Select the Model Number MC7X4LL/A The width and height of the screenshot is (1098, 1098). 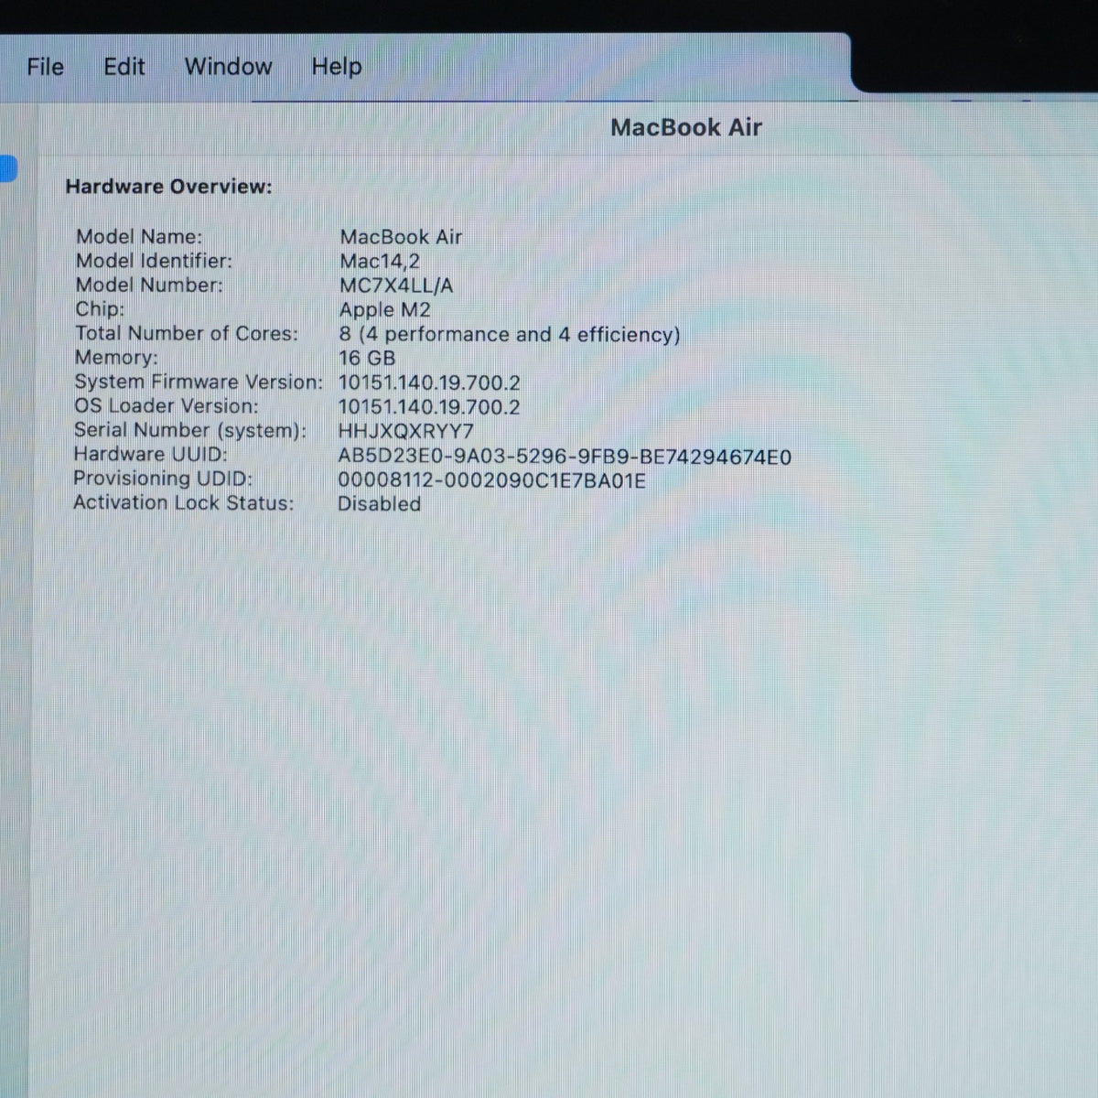click(x=396, y=285)
